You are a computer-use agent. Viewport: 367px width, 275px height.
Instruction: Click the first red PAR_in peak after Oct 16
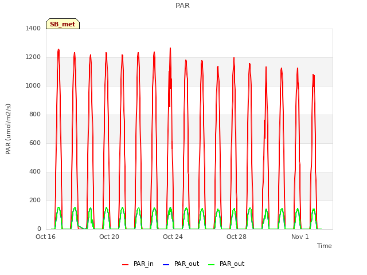coord(58,49)
